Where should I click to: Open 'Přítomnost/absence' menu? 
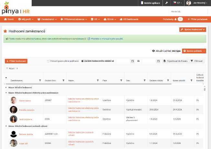pos(74,19)
